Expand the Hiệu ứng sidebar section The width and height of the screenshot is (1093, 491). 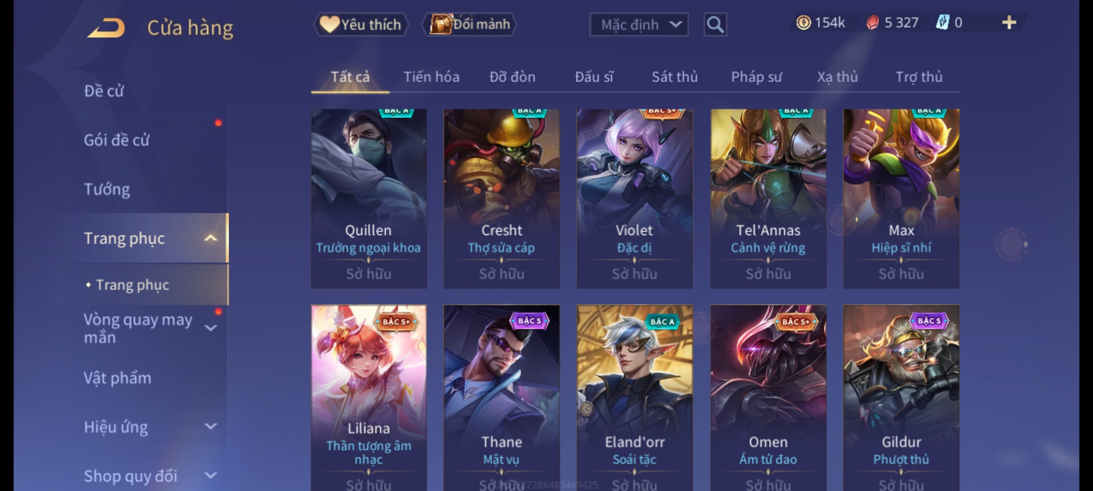click(210, 426)
